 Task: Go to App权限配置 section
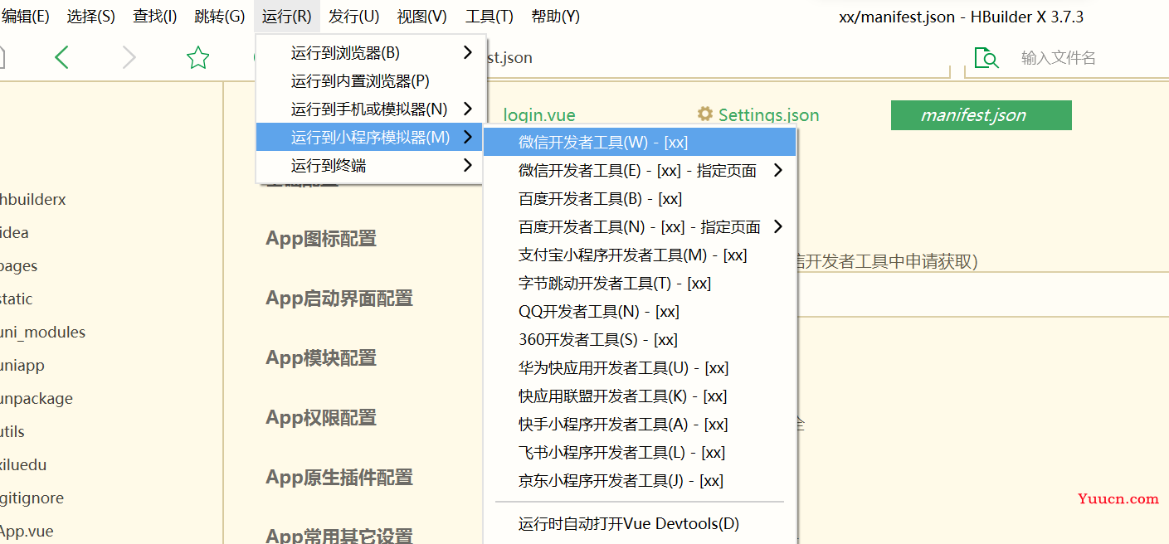pos(321,418)
